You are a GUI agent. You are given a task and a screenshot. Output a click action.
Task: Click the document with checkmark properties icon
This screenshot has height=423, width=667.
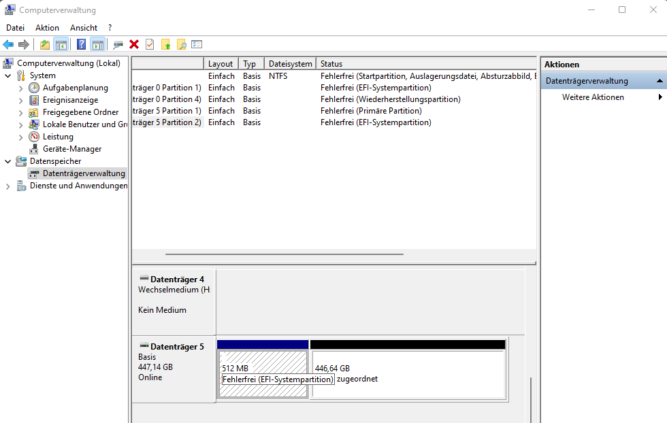[x=150, y=44]
